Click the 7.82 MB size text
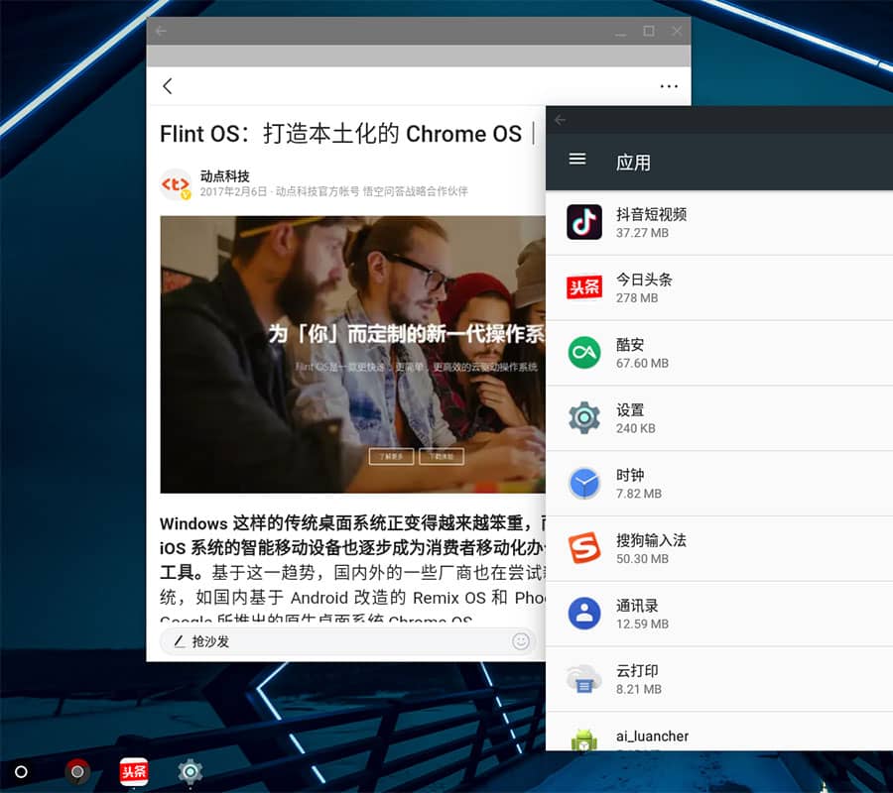893x793 pixels. 638,494
